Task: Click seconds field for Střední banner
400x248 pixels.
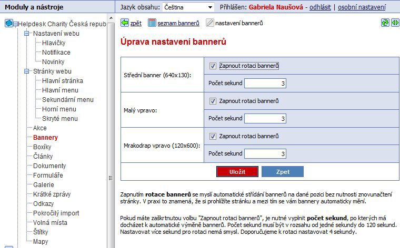Action: point(265,83)
